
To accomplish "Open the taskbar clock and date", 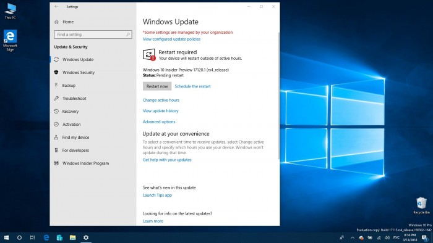I will [409, 237].
